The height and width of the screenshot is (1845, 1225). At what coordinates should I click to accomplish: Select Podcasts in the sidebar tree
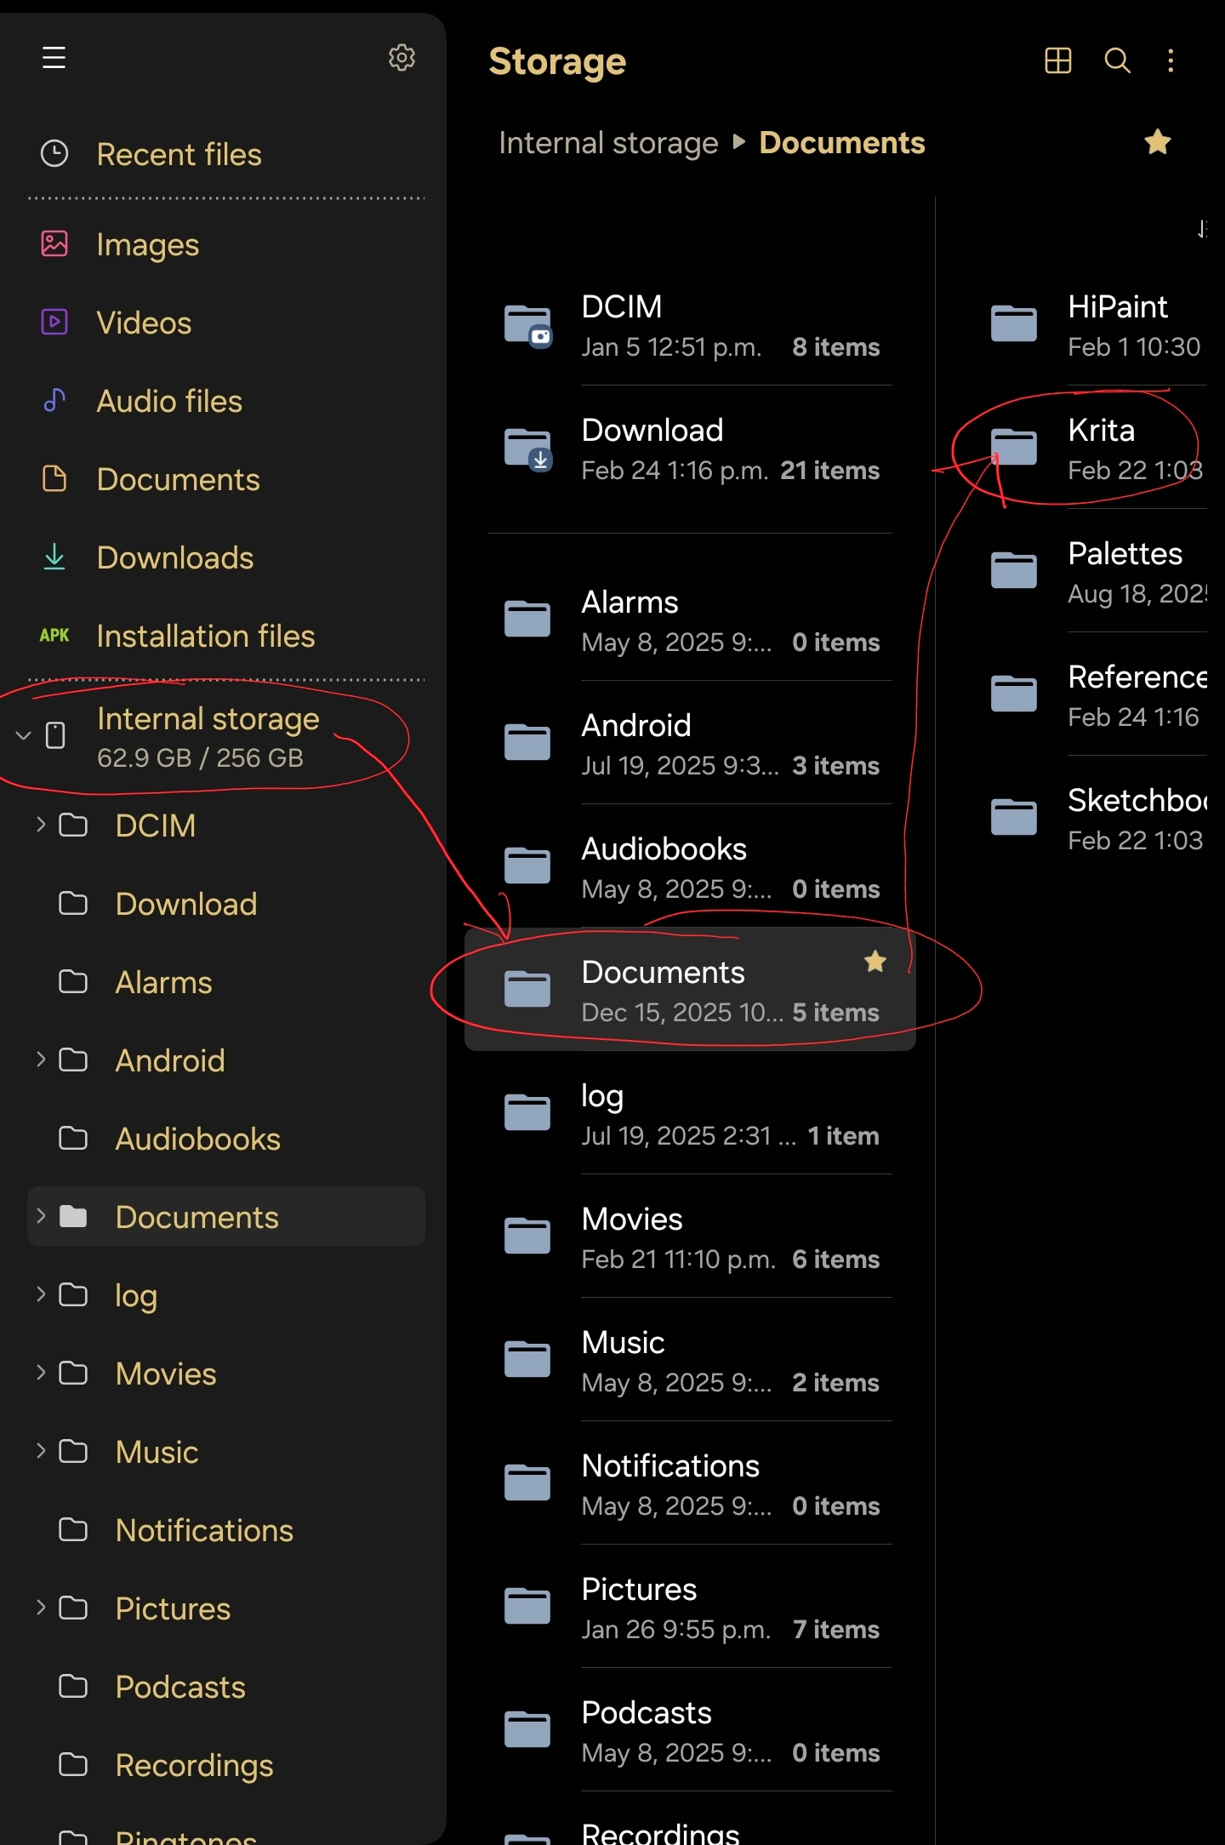pyautogui.click(x=179, y=1687)
